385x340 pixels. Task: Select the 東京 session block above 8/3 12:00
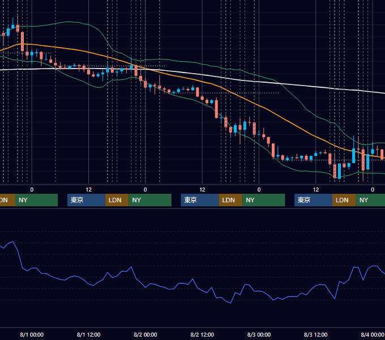314,200
